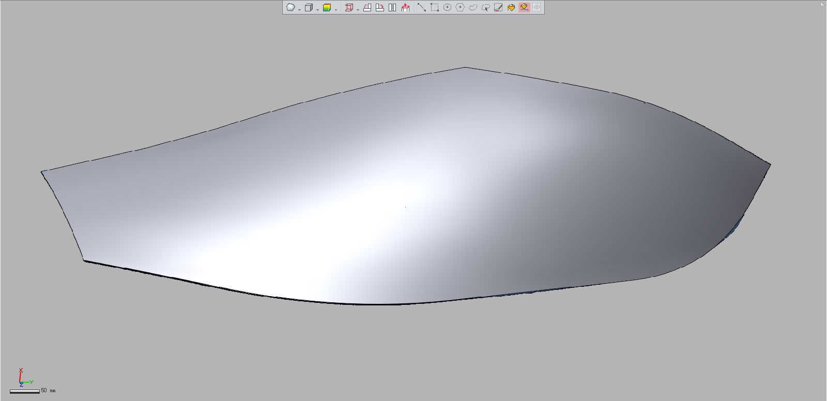827x401 pixels.
Task: Select the line selection mode tool
Action: 422,7
